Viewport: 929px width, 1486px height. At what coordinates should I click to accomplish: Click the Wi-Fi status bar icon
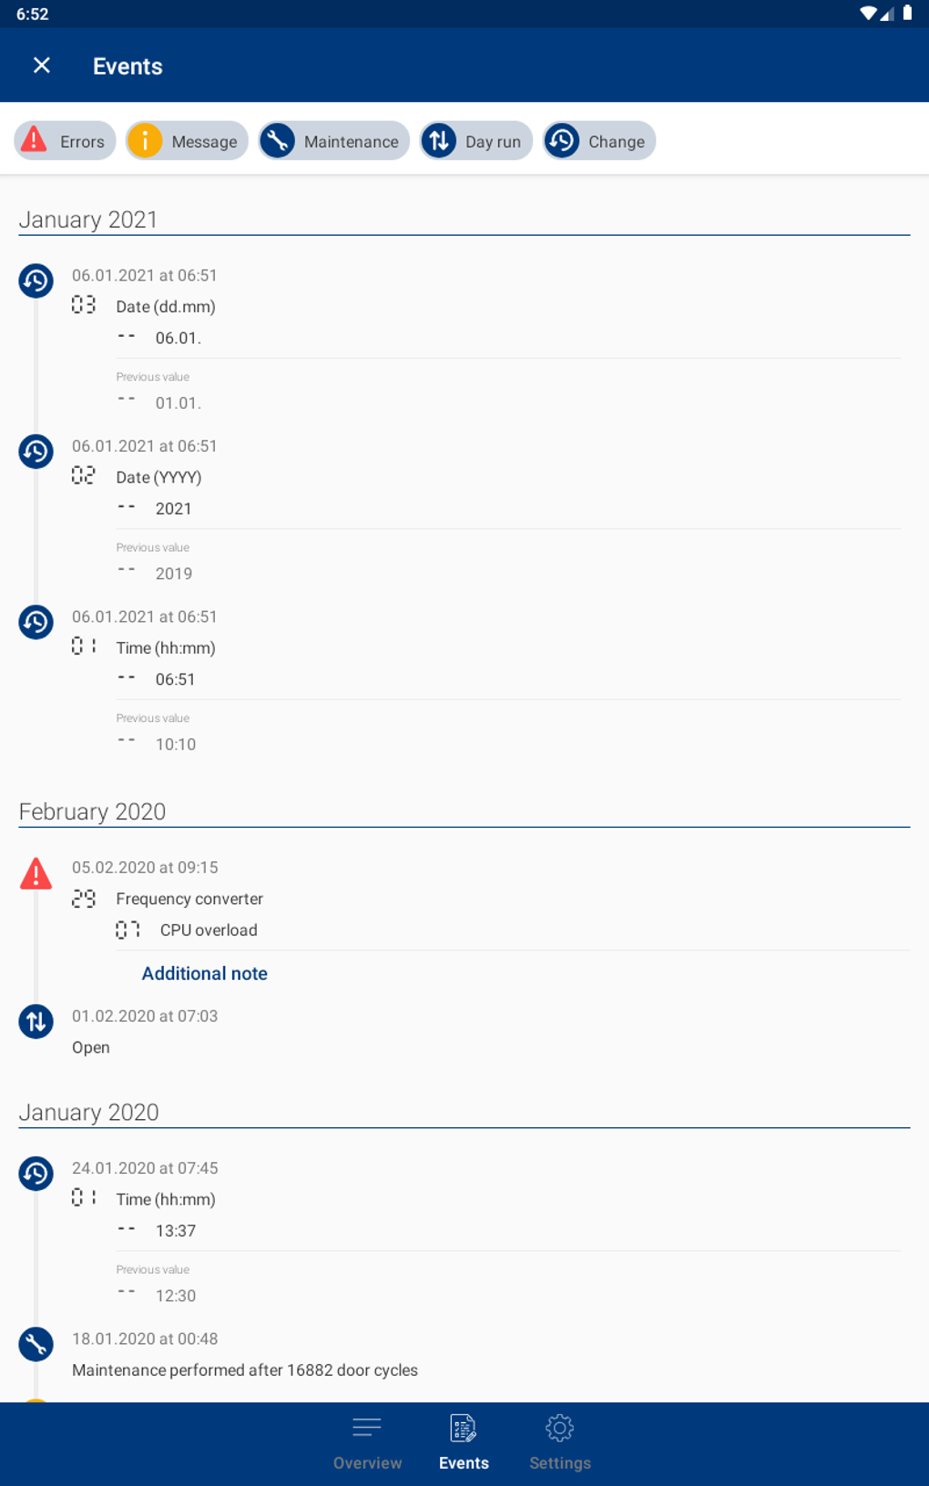pyautogui.click(x=868, y=14)
